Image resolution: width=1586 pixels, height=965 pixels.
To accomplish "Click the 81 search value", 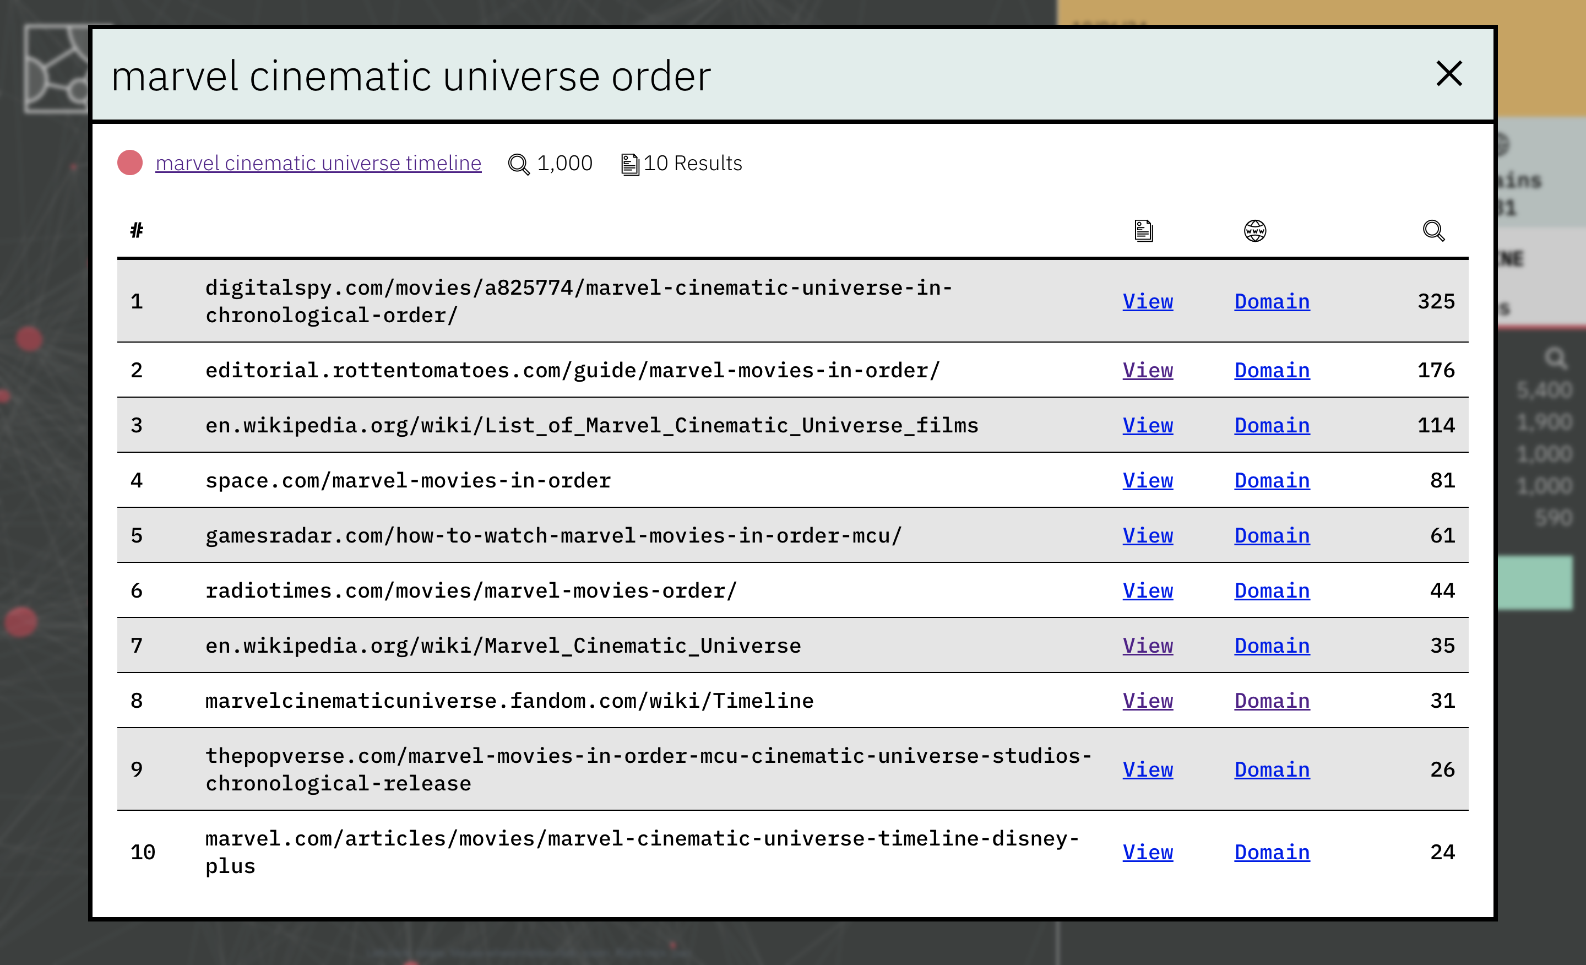I will tap(1442, 480).
